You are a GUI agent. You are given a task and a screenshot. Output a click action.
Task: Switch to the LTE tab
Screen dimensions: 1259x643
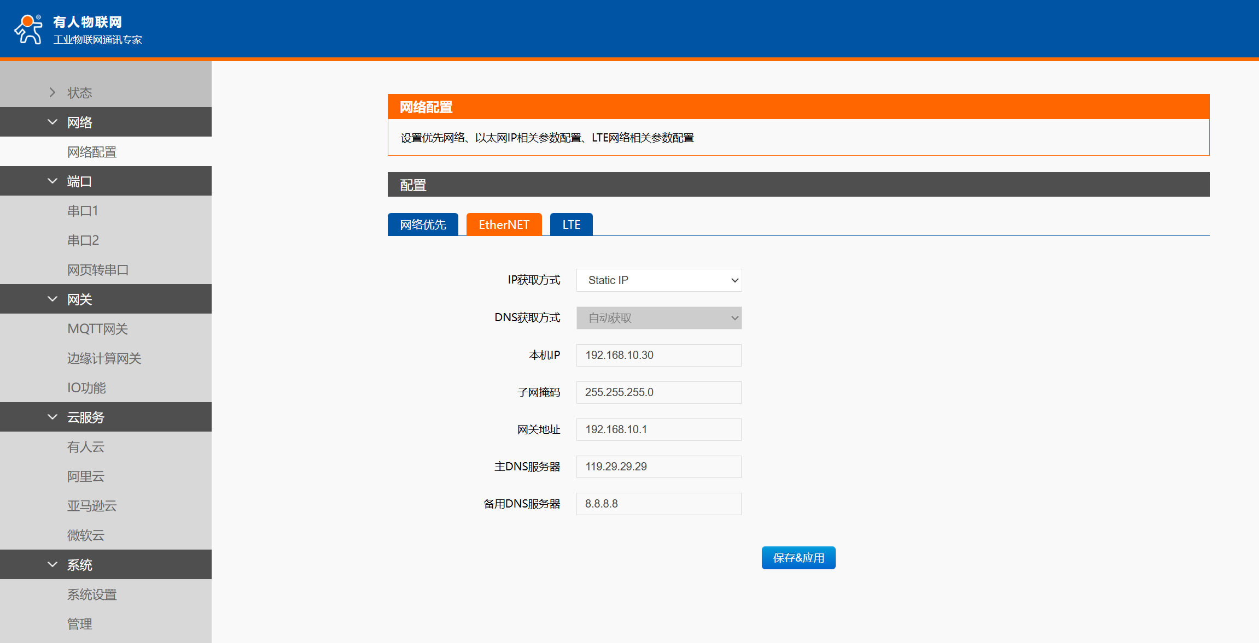click(x=571, y=225)
